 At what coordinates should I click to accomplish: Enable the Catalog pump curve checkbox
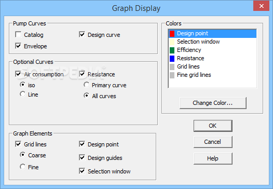18,35
